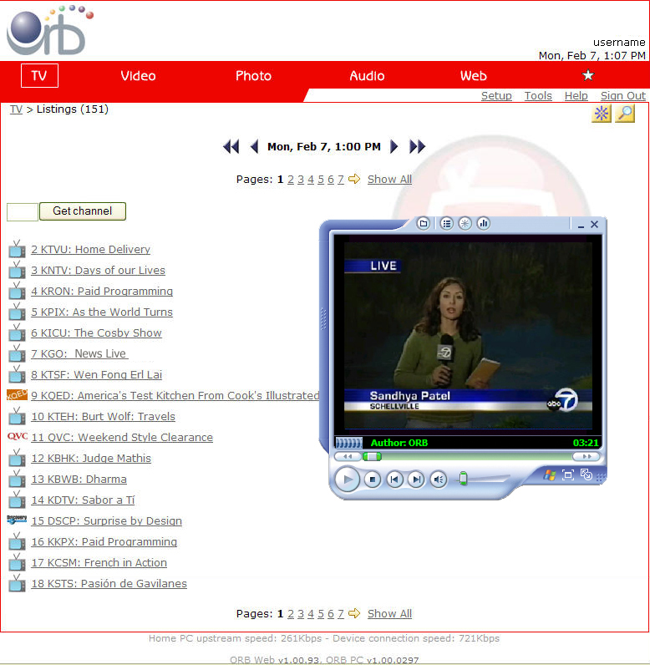Click player Next track button

416,480
